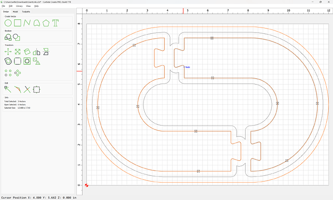
Task: Open the Circular Array tool
Action: pyautogui.click(x=18, y=73)
